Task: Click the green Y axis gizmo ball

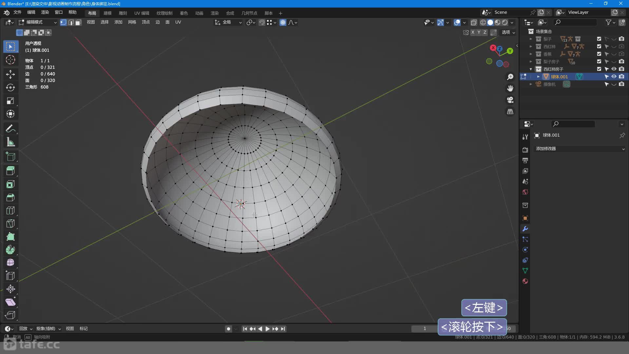Action: click(510, 51)
